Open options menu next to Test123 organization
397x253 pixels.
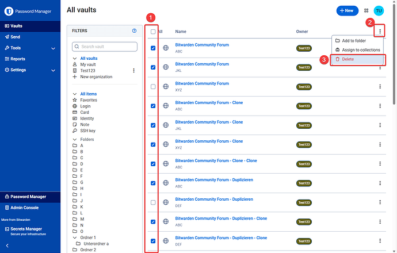133,71
